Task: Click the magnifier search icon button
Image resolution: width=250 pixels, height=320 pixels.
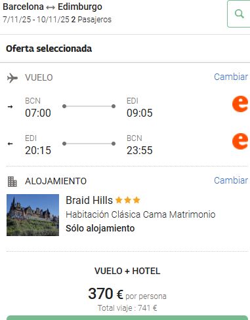Action: [239, 14]
